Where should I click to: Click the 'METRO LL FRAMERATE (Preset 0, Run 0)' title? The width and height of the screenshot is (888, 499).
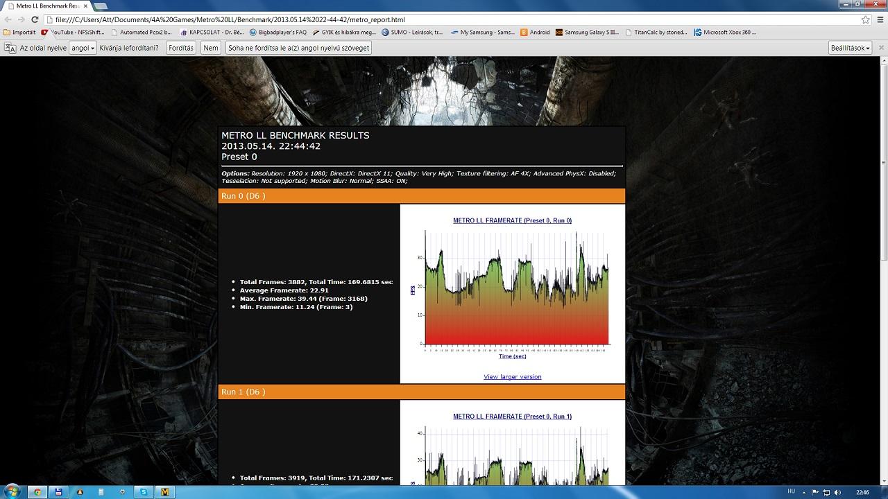pos(513,220)
